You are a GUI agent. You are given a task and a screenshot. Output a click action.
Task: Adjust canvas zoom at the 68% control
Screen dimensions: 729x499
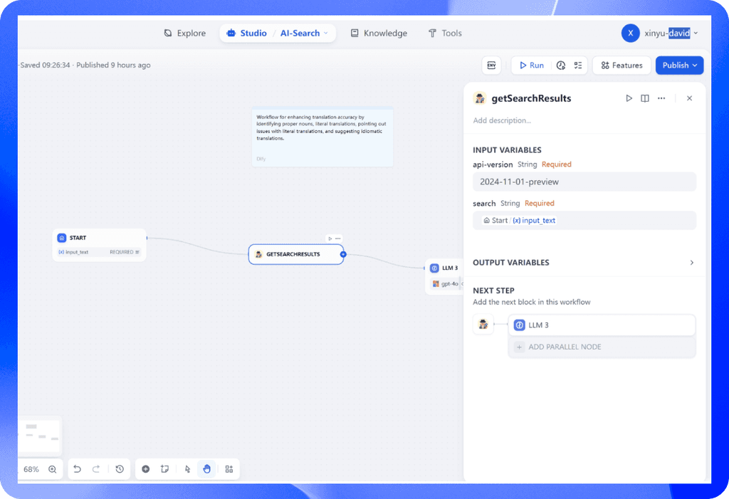31,469
